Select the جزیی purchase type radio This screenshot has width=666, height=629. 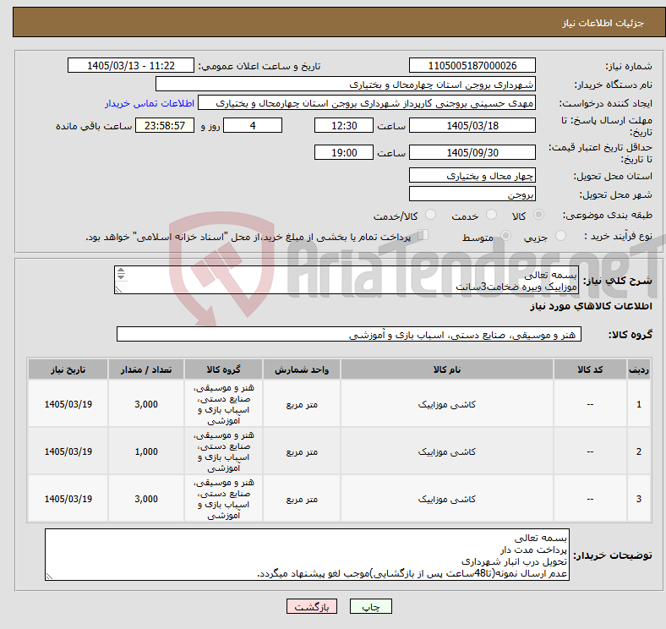pyautogui.click(x=560, y=236)
